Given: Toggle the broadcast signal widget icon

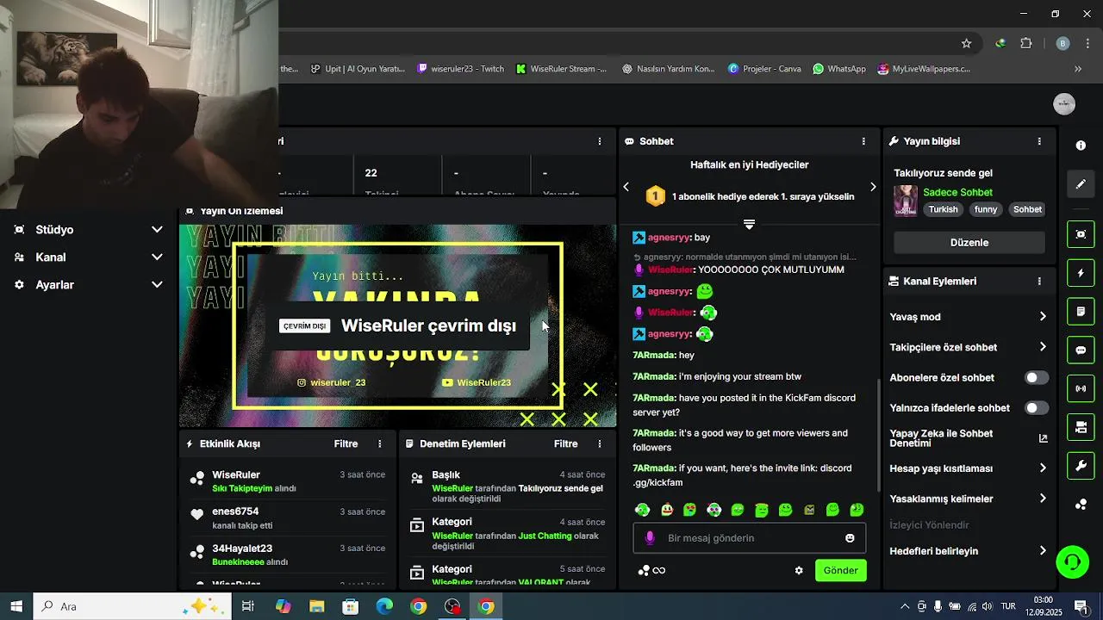Looking at the screenshot, I should pyautogui.click(x=1081, y=389).
